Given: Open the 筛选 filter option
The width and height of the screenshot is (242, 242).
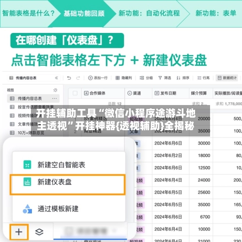Looking at the screenshot, I should click(x=165, y=78).
